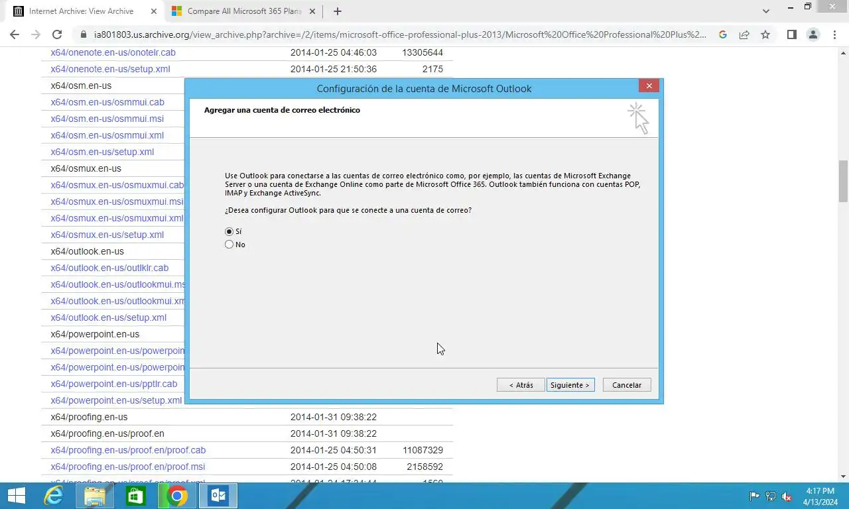Click the scrollbar down arrow

click(843, 477)
